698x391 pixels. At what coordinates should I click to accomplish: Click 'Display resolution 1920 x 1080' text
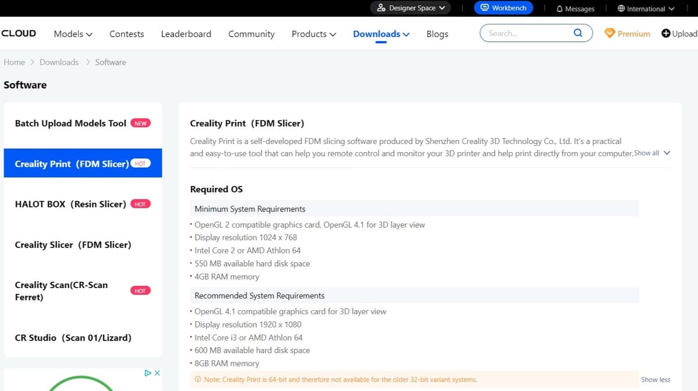[248, 324]
